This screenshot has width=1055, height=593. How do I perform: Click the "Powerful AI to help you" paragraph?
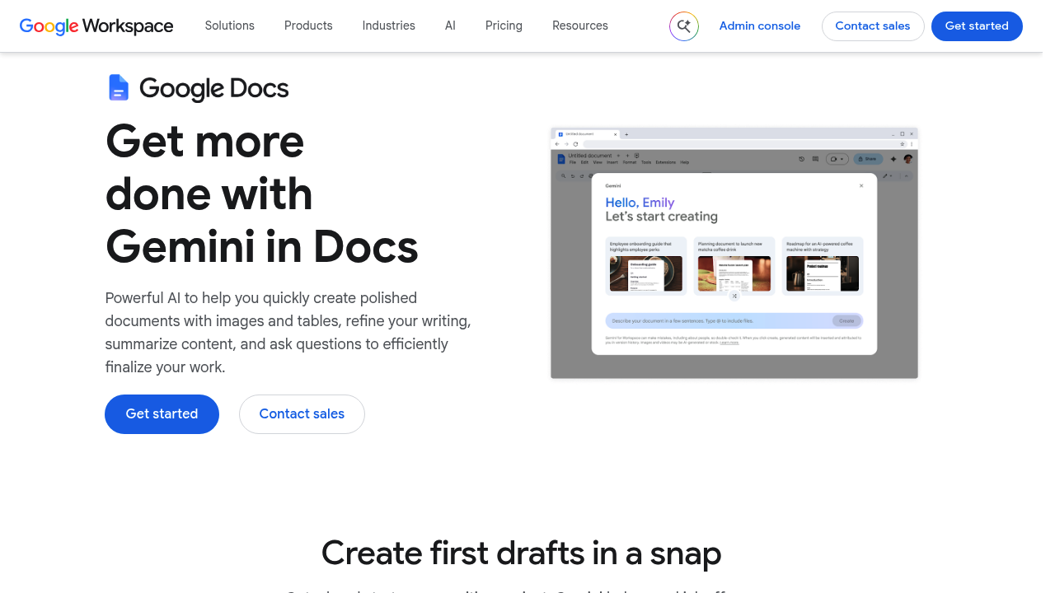point(288,333)
